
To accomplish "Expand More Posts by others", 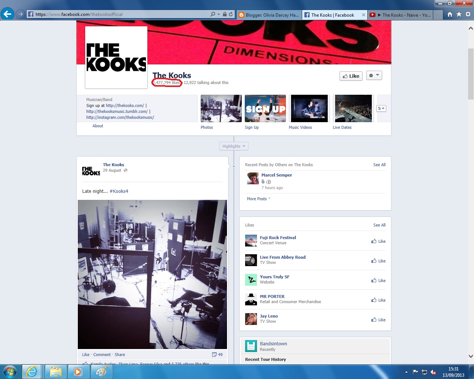I will (258, 199).
